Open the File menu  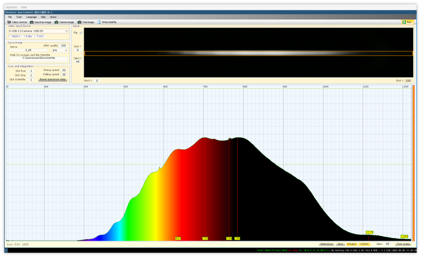tap(10, 17)
